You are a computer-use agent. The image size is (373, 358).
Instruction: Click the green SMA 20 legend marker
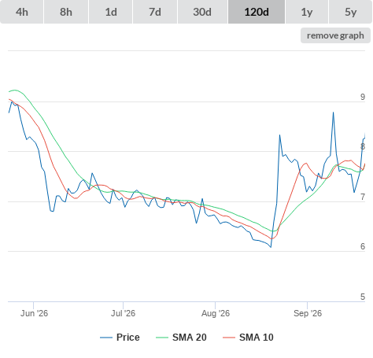[162, 338]
